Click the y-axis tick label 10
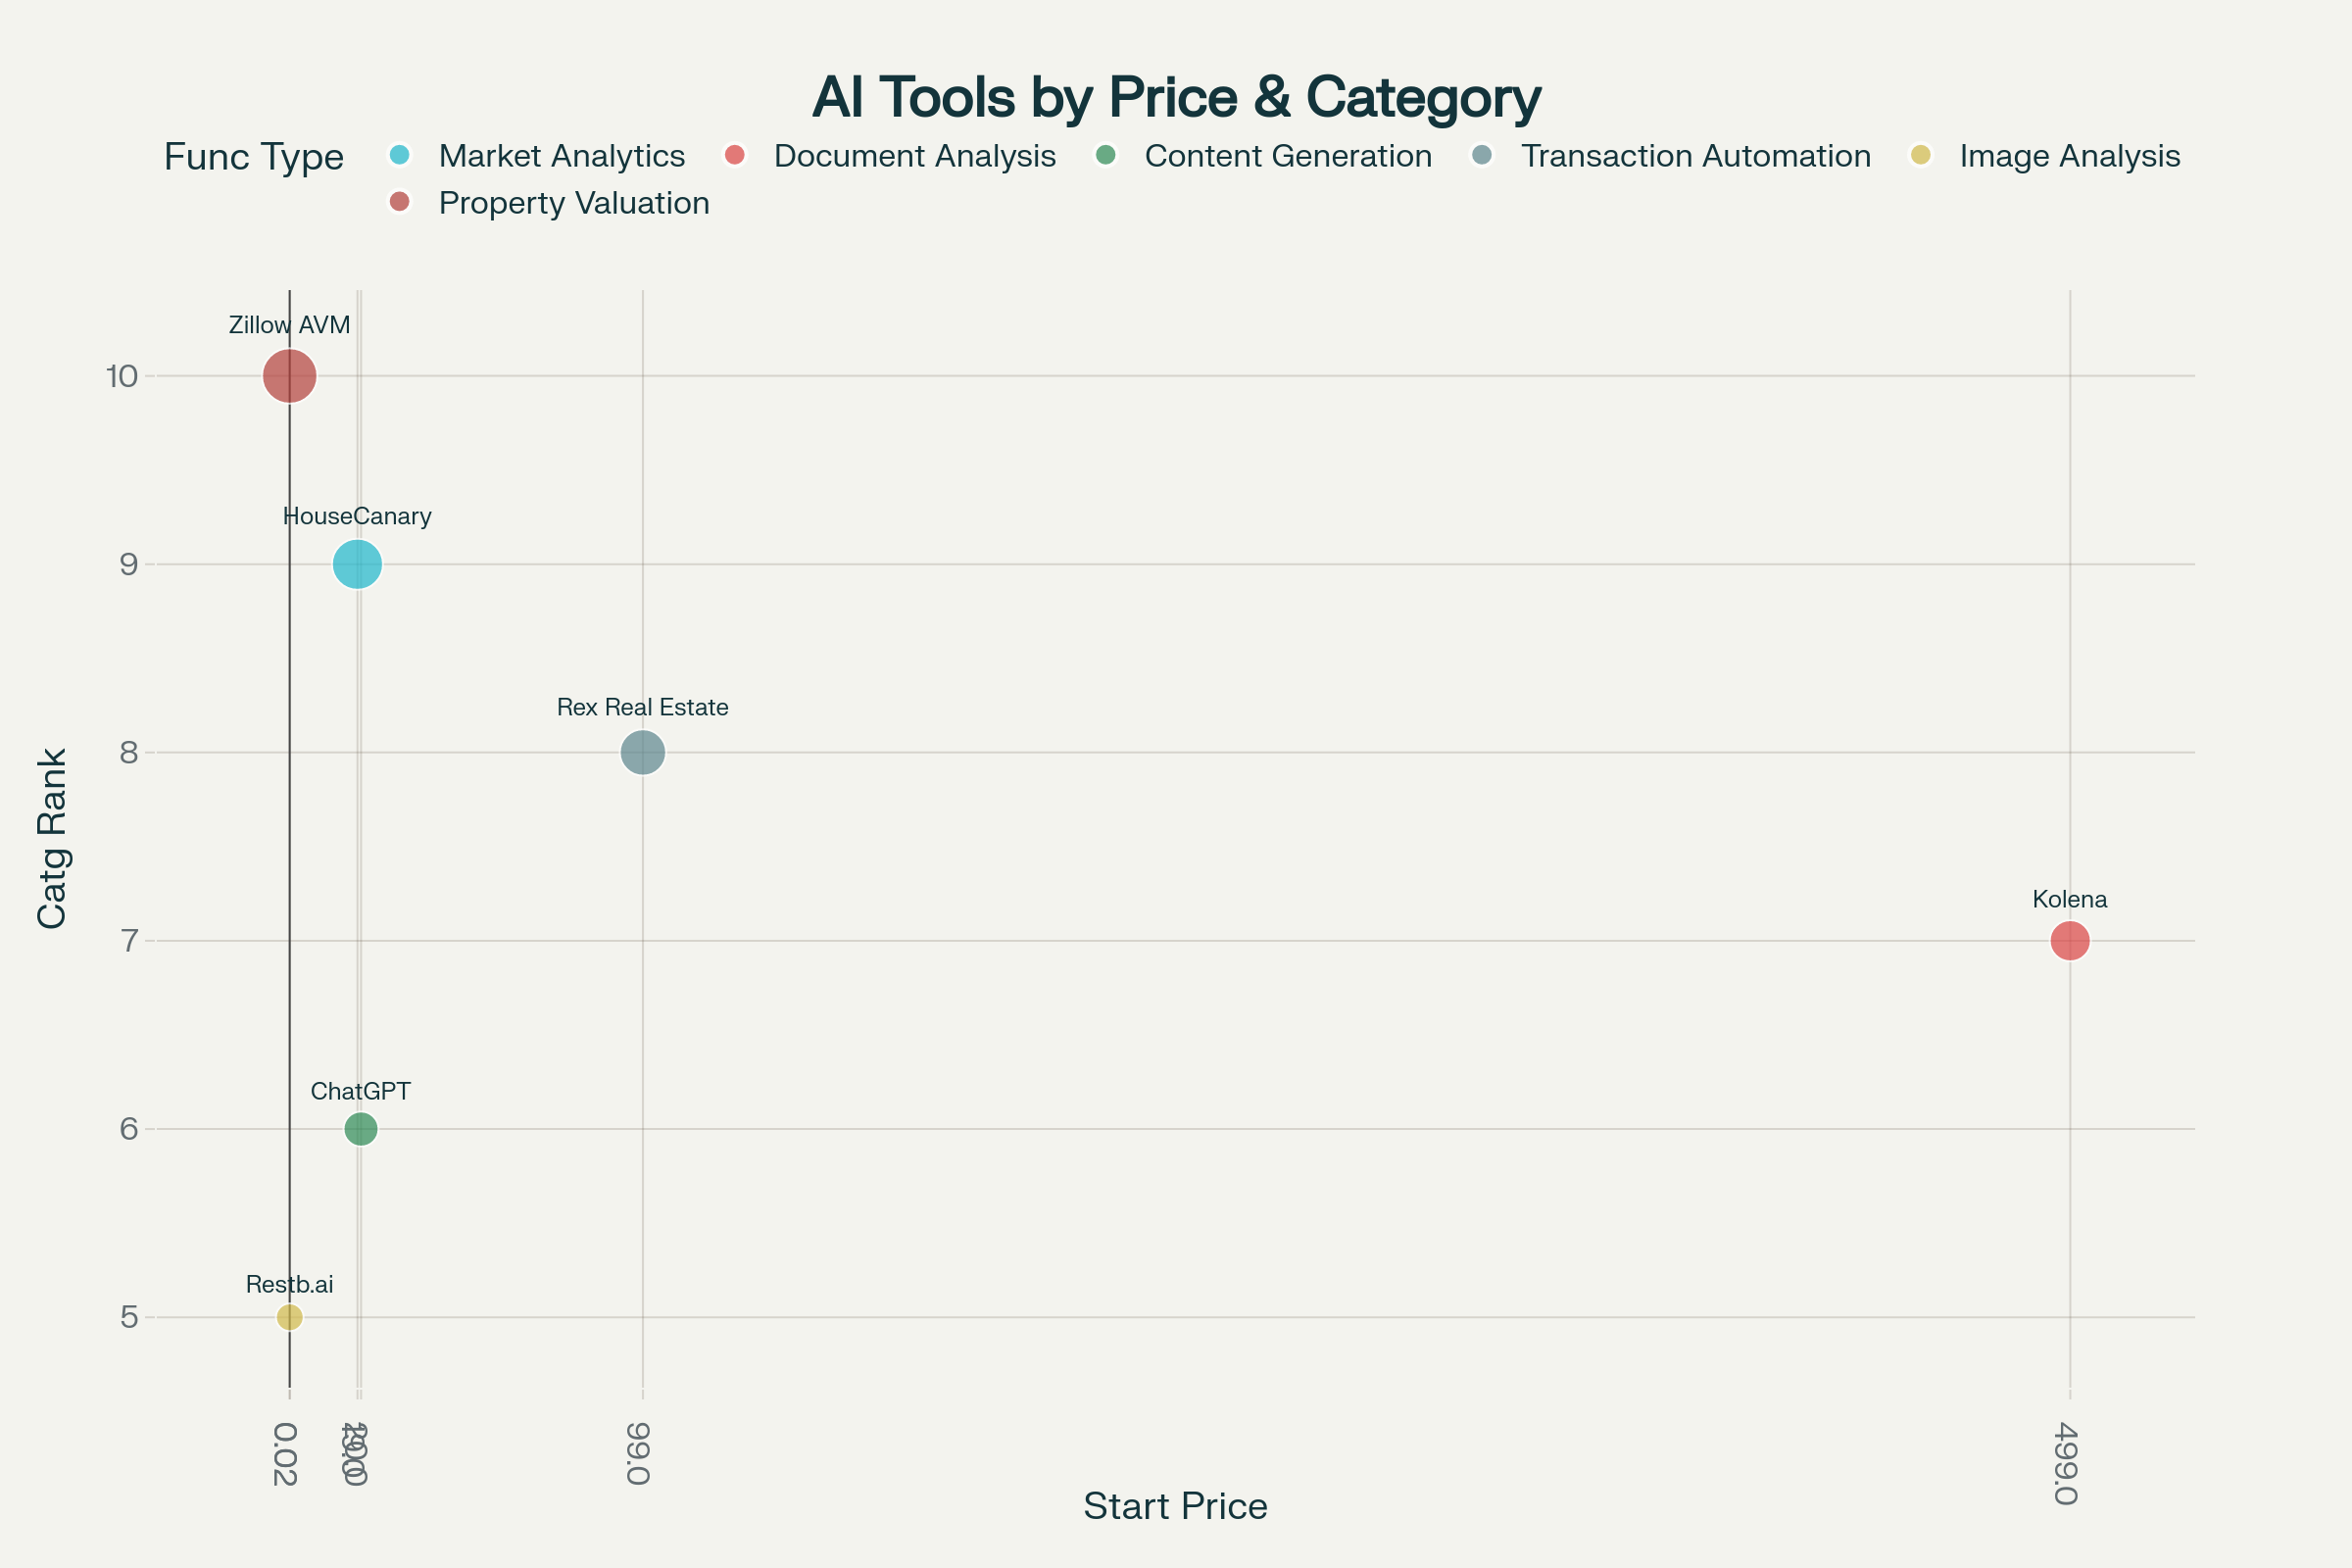The height and width of the screenshot is (1568, 2352). click(x=122, y=376)
